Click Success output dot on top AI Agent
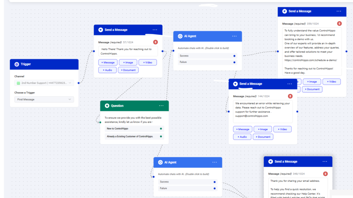353x198 pixels. [234, 56]
